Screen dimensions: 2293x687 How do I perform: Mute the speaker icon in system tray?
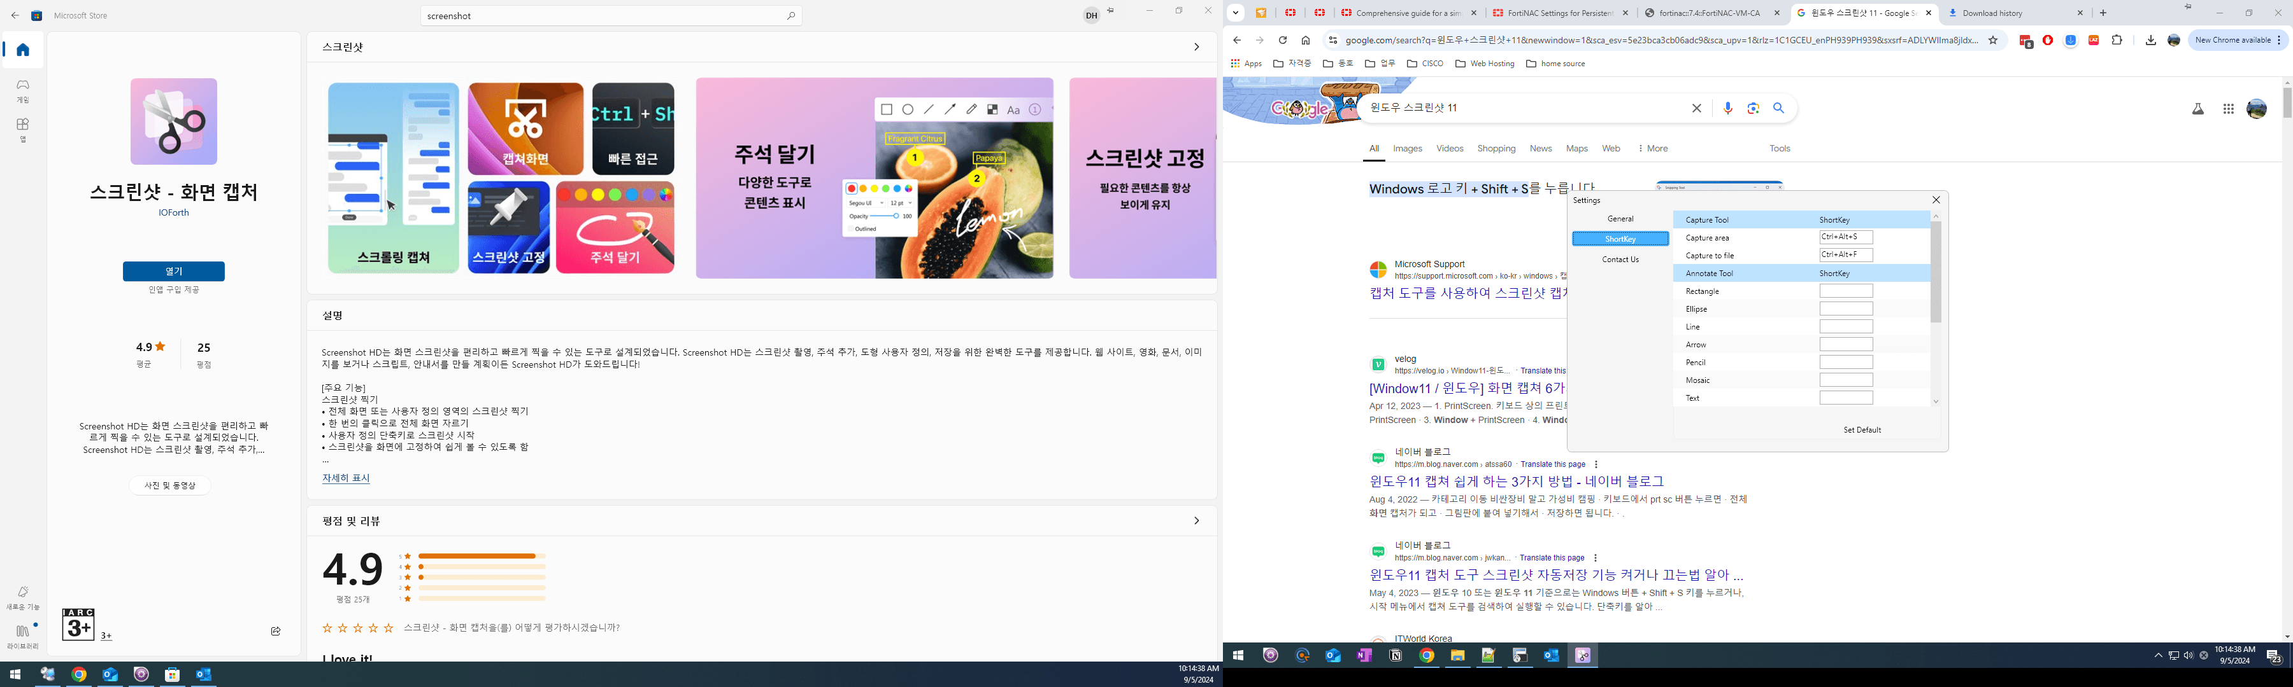point(2187,656)
